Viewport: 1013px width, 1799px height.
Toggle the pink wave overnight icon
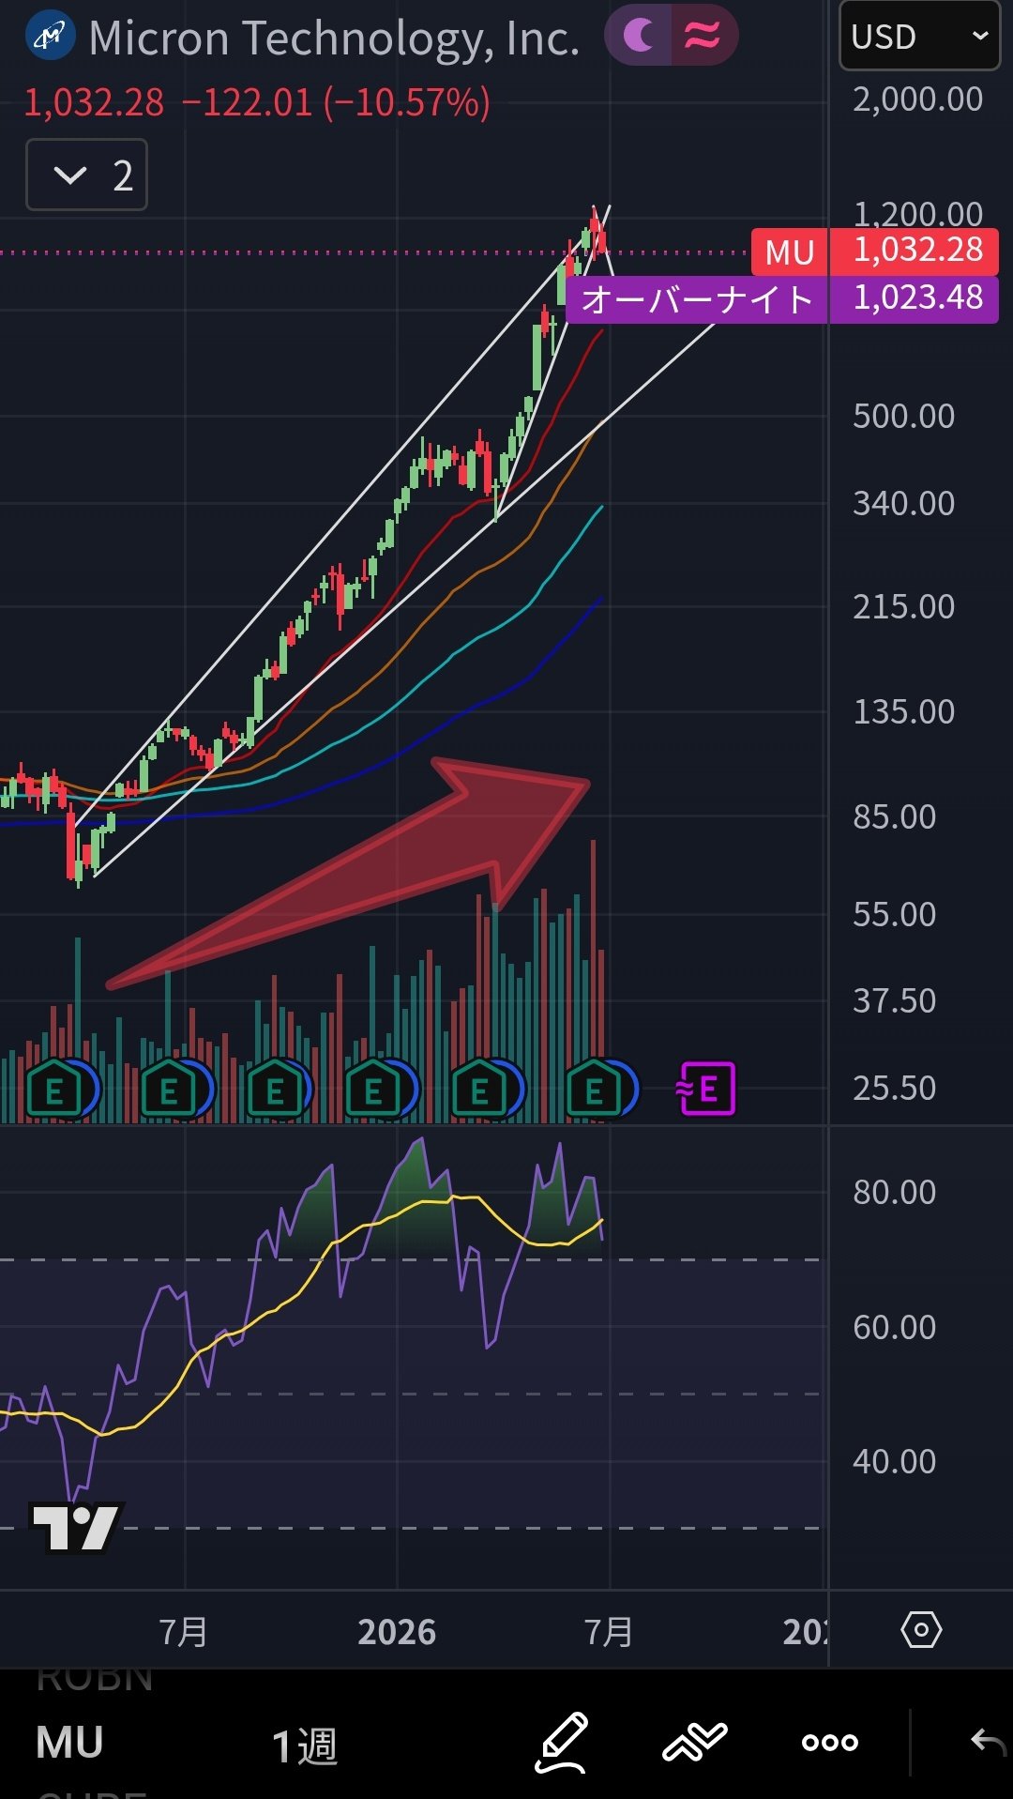703,36
